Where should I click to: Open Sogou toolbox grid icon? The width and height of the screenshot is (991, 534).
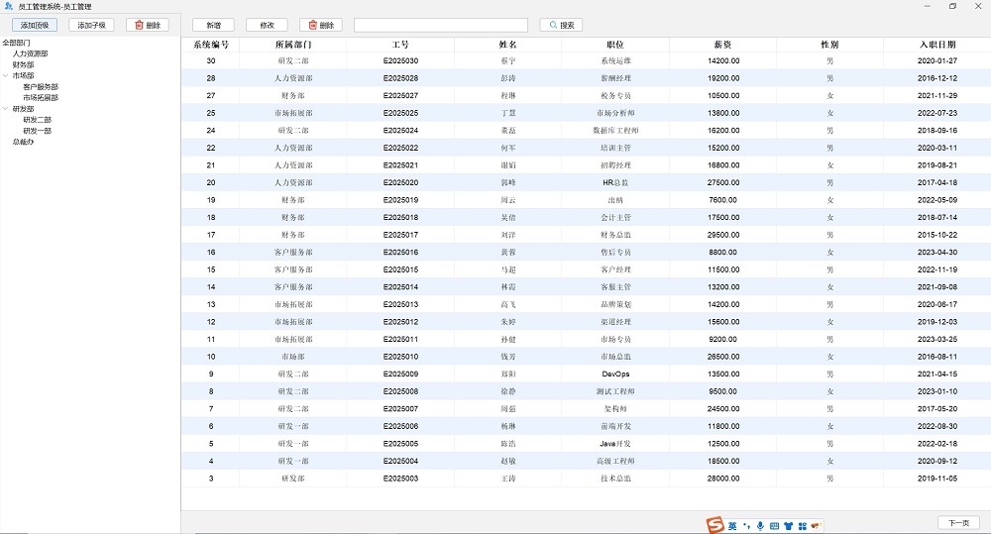point(802,526)
